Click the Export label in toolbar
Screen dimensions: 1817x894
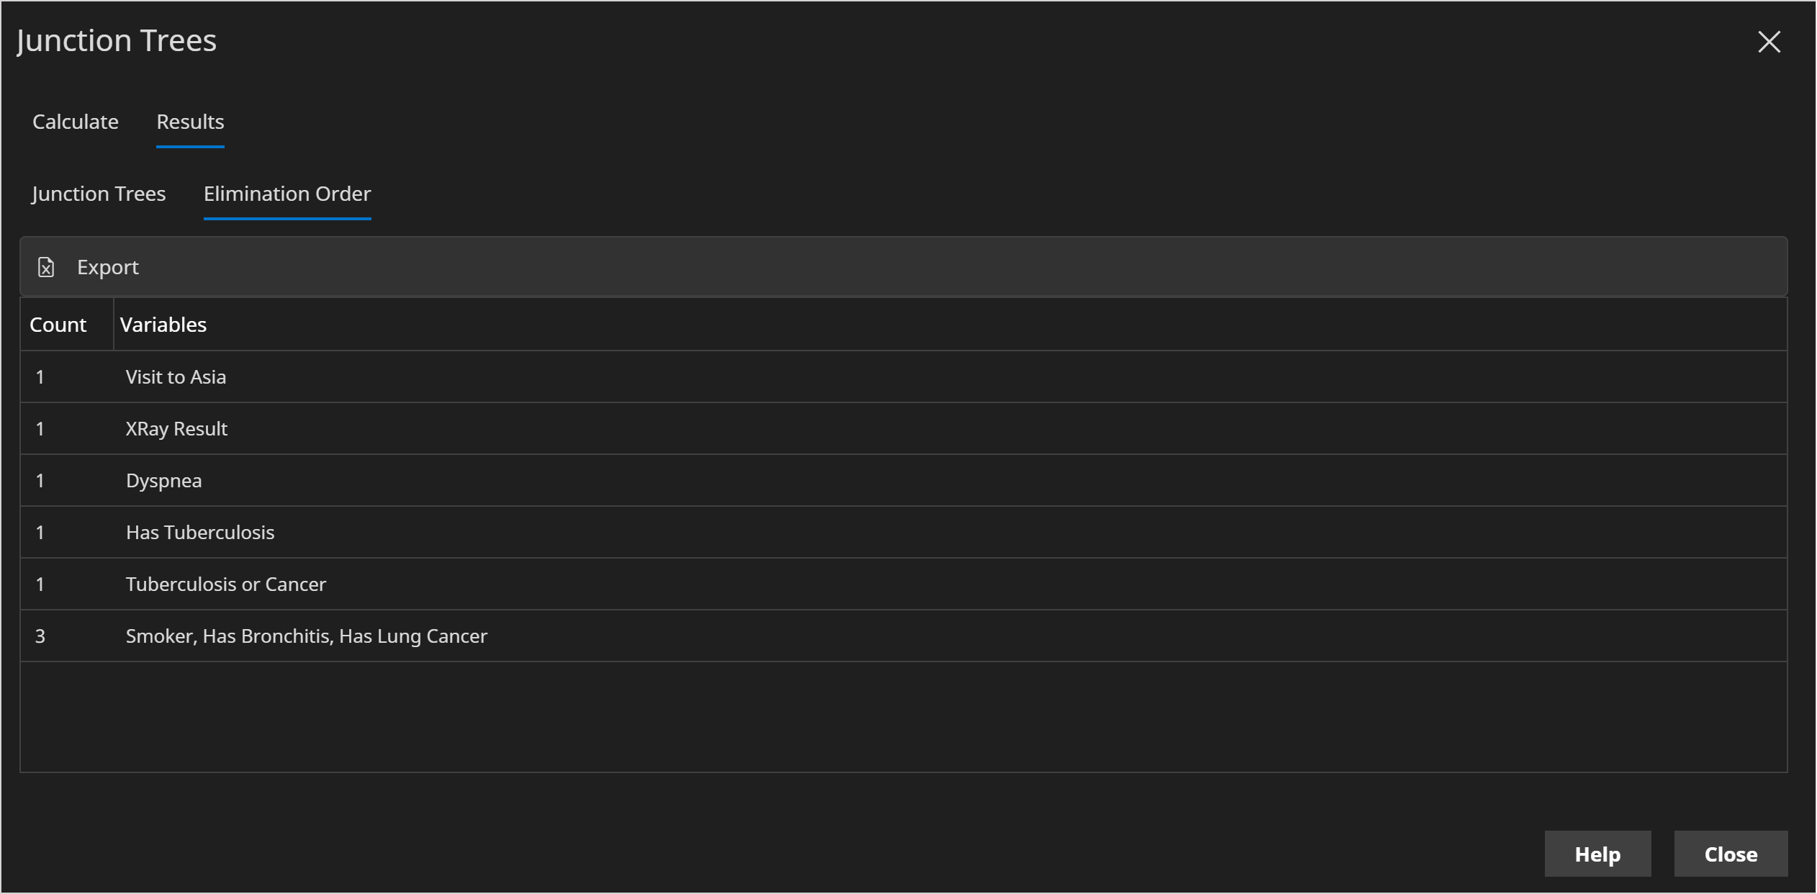[x=108, y=267]
